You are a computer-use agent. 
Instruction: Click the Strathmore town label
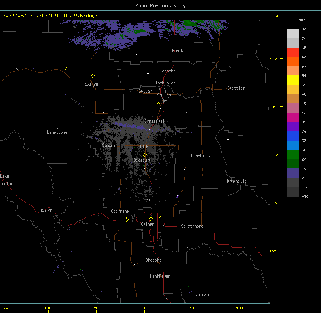click(192, 226)
